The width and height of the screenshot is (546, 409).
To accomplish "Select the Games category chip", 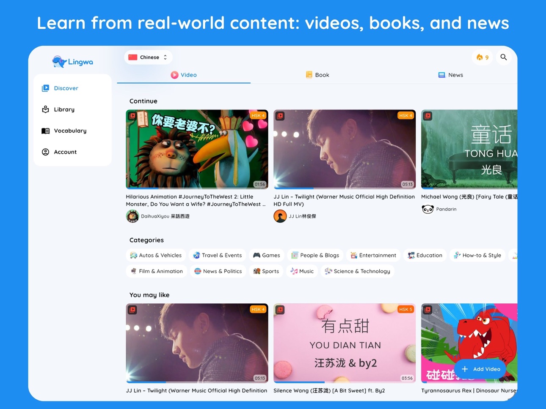I will [267, 255].
